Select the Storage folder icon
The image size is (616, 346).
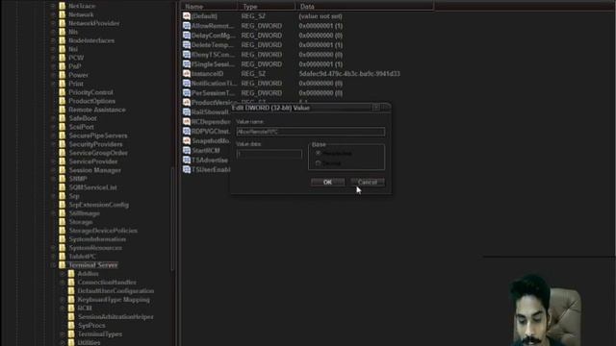click(62, 222)
